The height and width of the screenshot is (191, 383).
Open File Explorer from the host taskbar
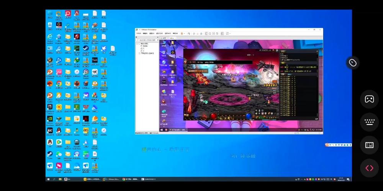(60, 179)
